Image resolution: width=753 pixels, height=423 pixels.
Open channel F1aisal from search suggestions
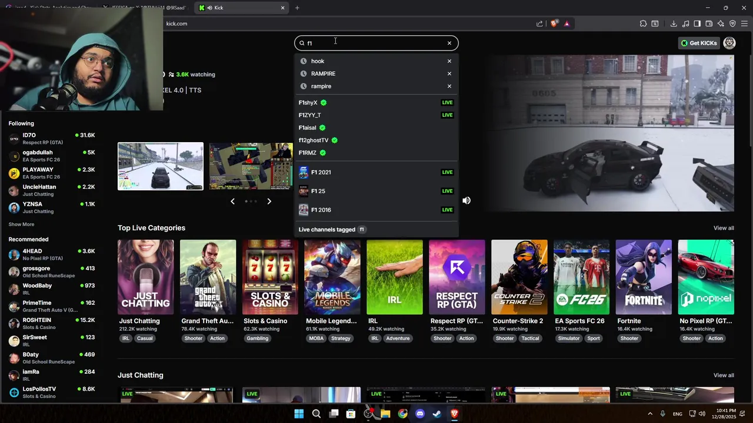point(376,127)
